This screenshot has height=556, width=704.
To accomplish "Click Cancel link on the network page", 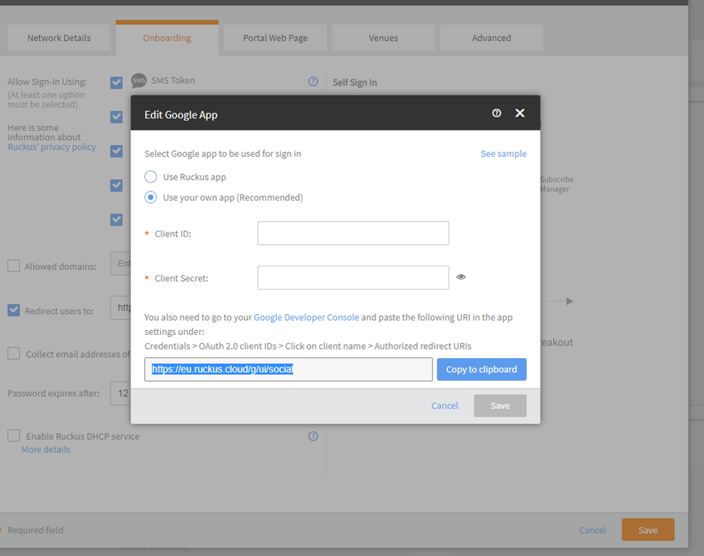I will [592, 531].
